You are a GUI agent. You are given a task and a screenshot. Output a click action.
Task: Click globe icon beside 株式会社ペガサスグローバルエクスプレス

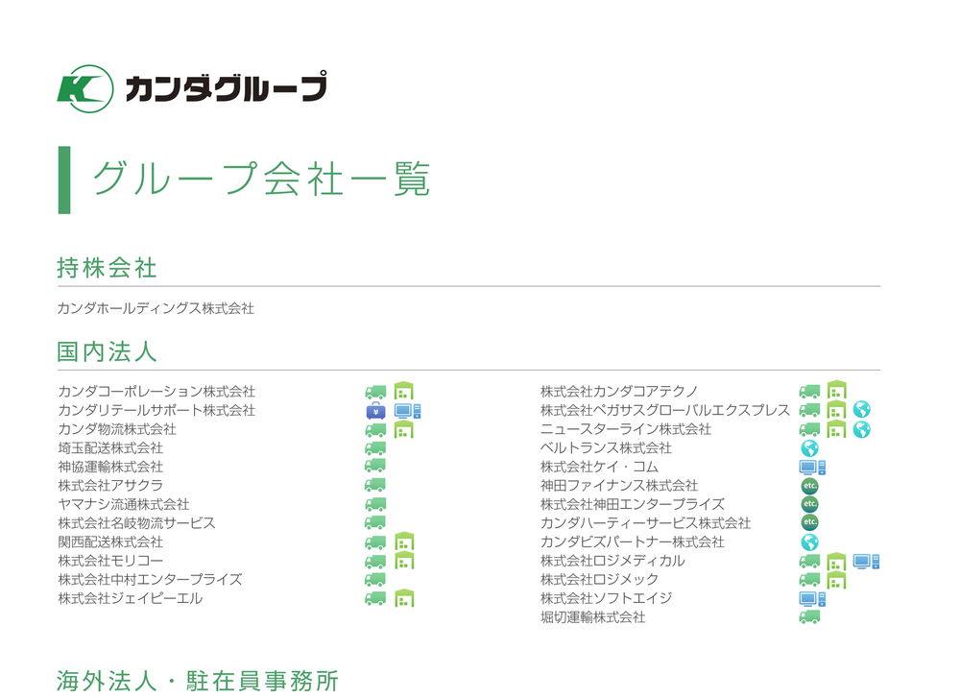coord(862,410)
